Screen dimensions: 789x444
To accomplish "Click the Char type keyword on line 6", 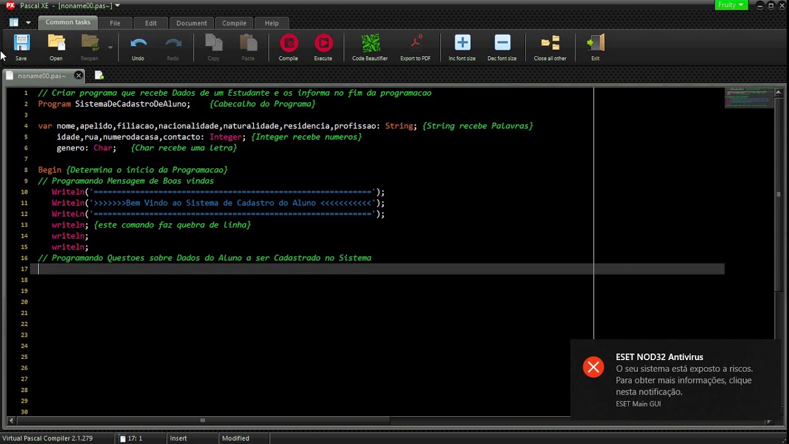I will point(103,148).
